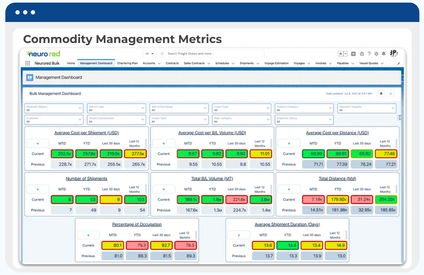This screenshot has width=424, height=275.
Task: Open the favorites star icon
Action: click(341, 54)
